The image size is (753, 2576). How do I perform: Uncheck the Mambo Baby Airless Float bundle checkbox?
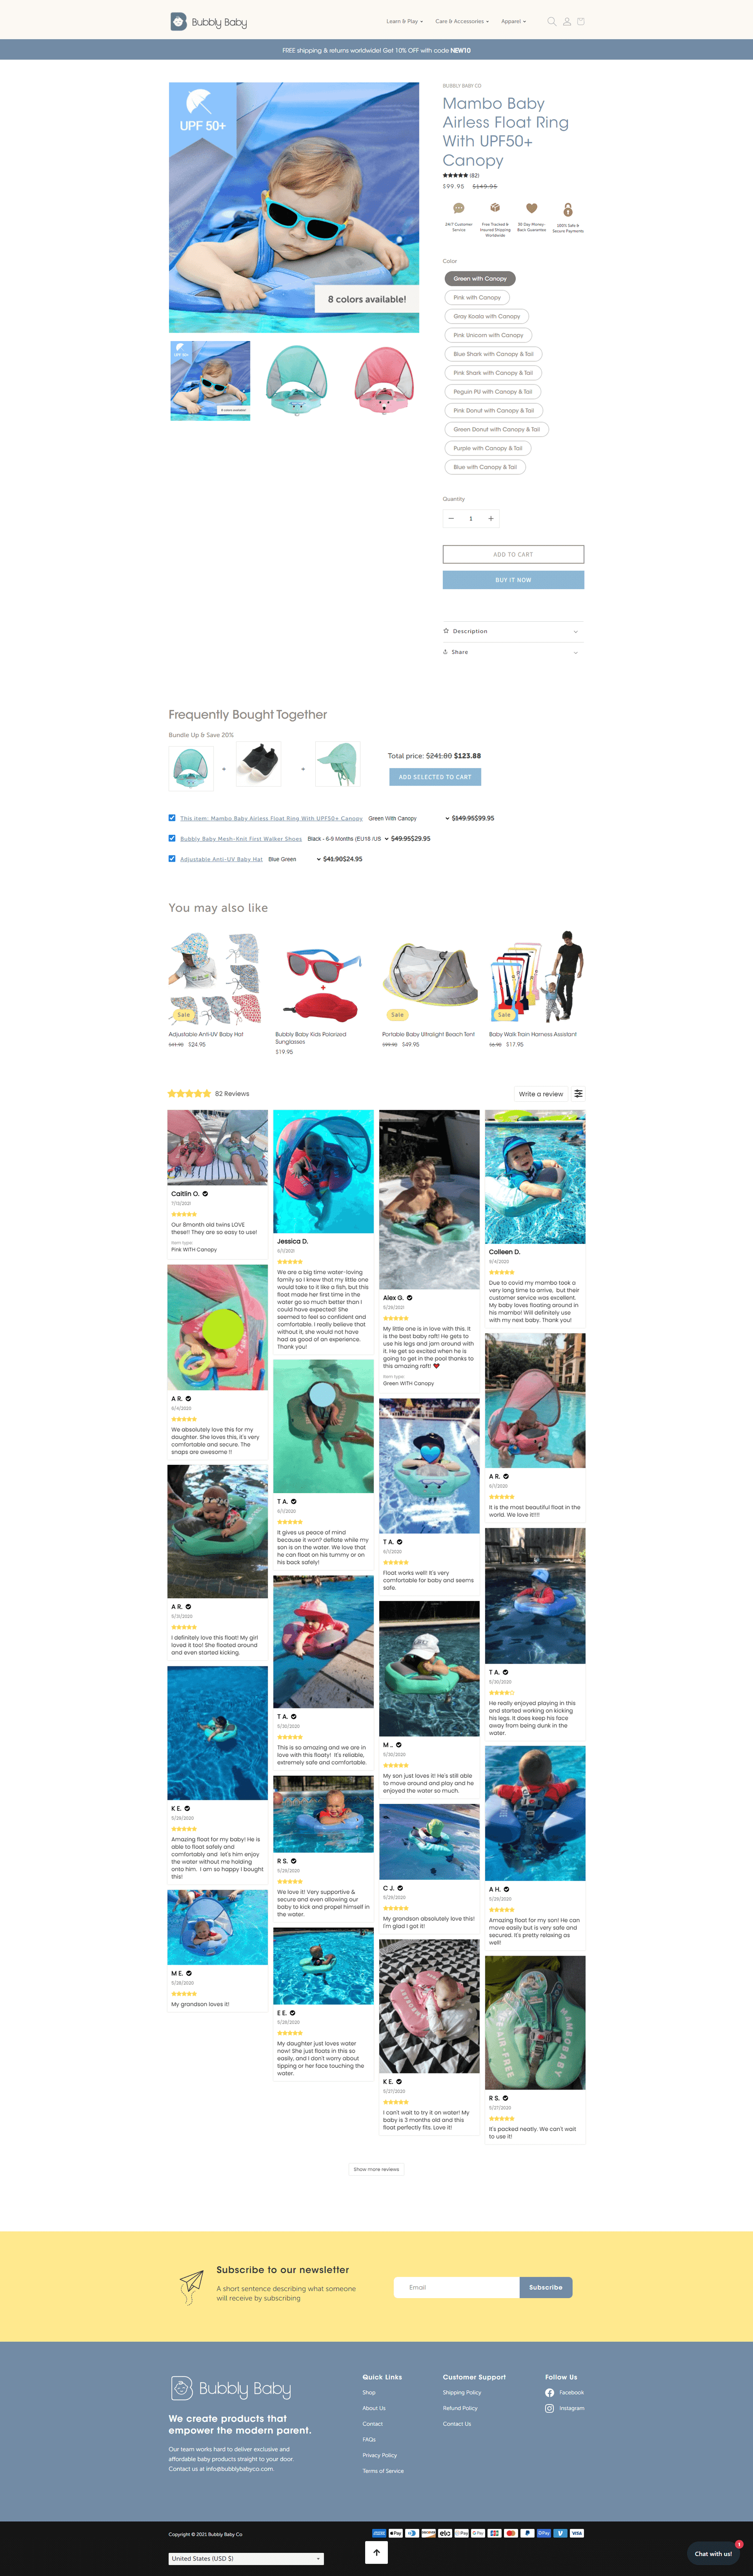(172, 818)
